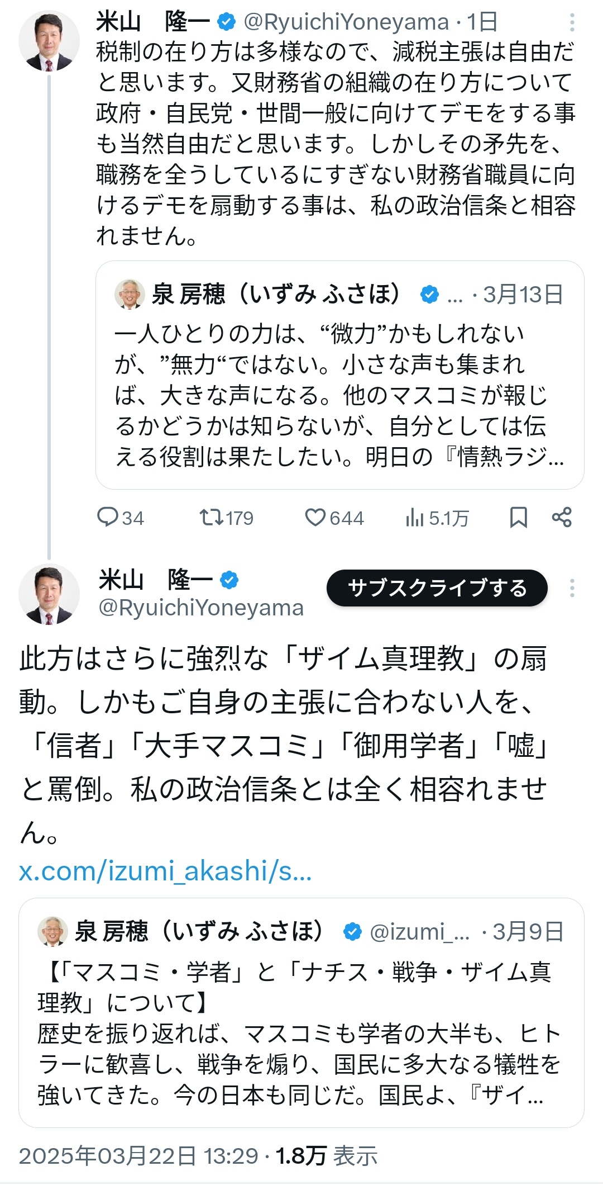Open more options menu on top tweet
This screenshot has height=1185, width=603.
click(572, 22)
